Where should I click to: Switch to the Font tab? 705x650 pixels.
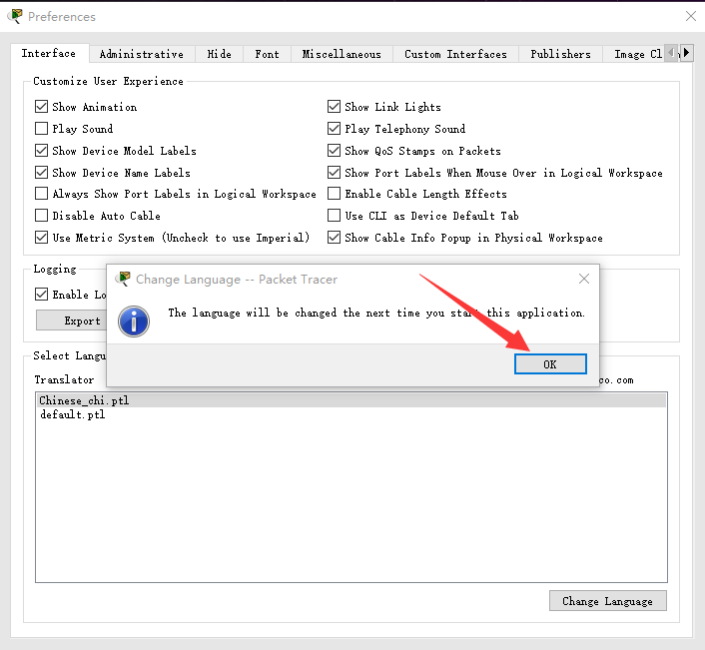pyautogui.click(x=267, y=54)
